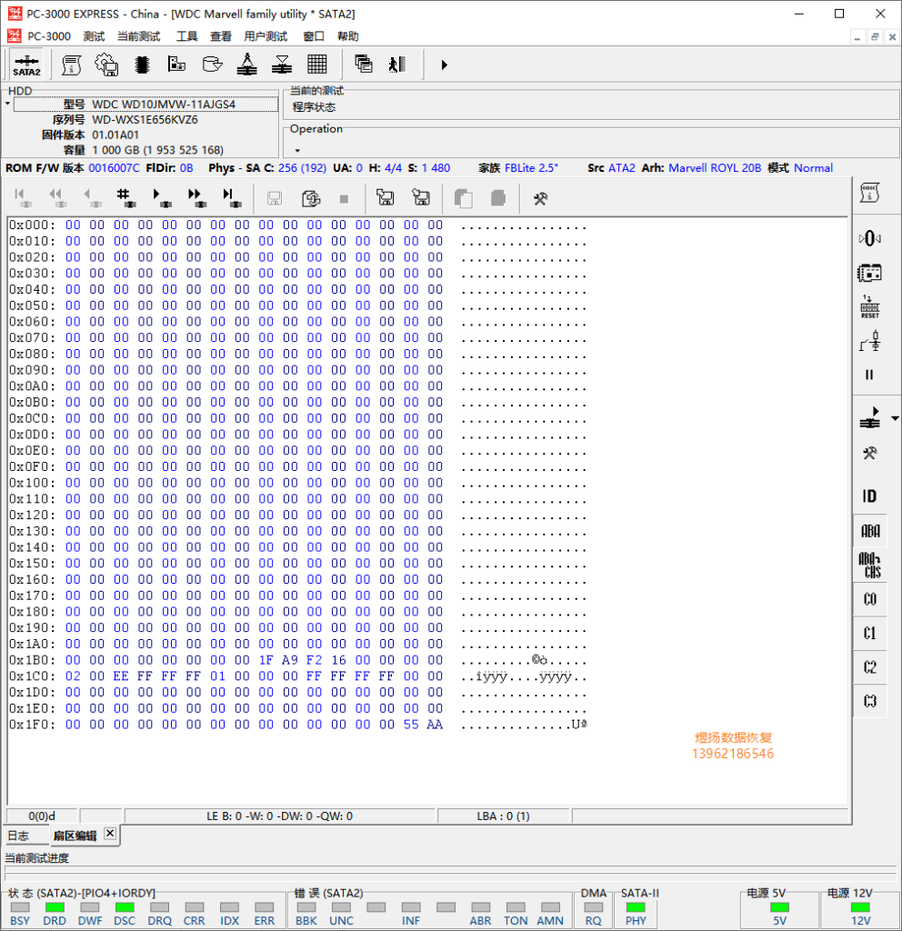Select C0 copy button
Screen dimensions: 902x931
[x=870, y=599]
